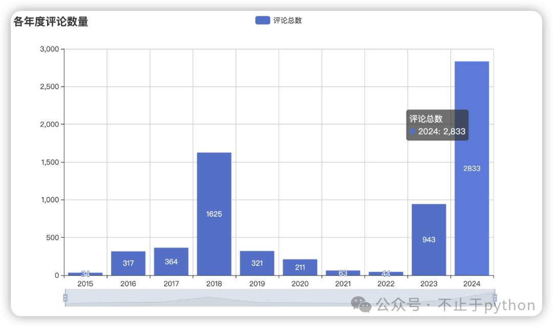
Task: Select the tiny 2015 bar labeled 34
Action: point(86,274)
